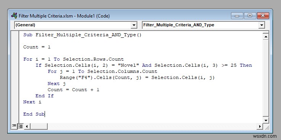Click the VBA module icon in title bar

coord(14,16)
